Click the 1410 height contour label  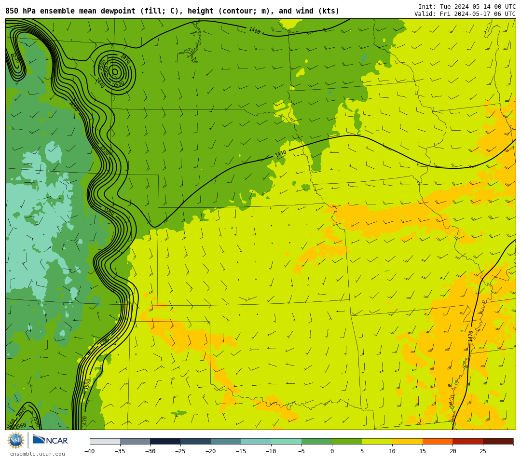coord(255,30)
